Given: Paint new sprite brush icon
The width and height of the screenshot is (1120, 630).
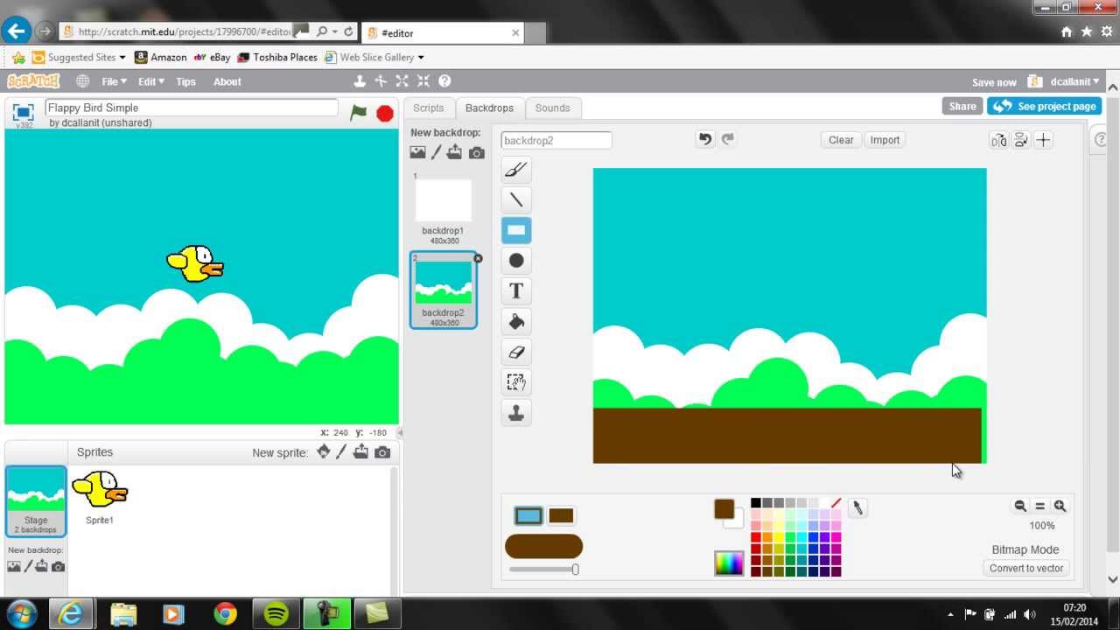Looking at the screenshot, I should point(341,451).
